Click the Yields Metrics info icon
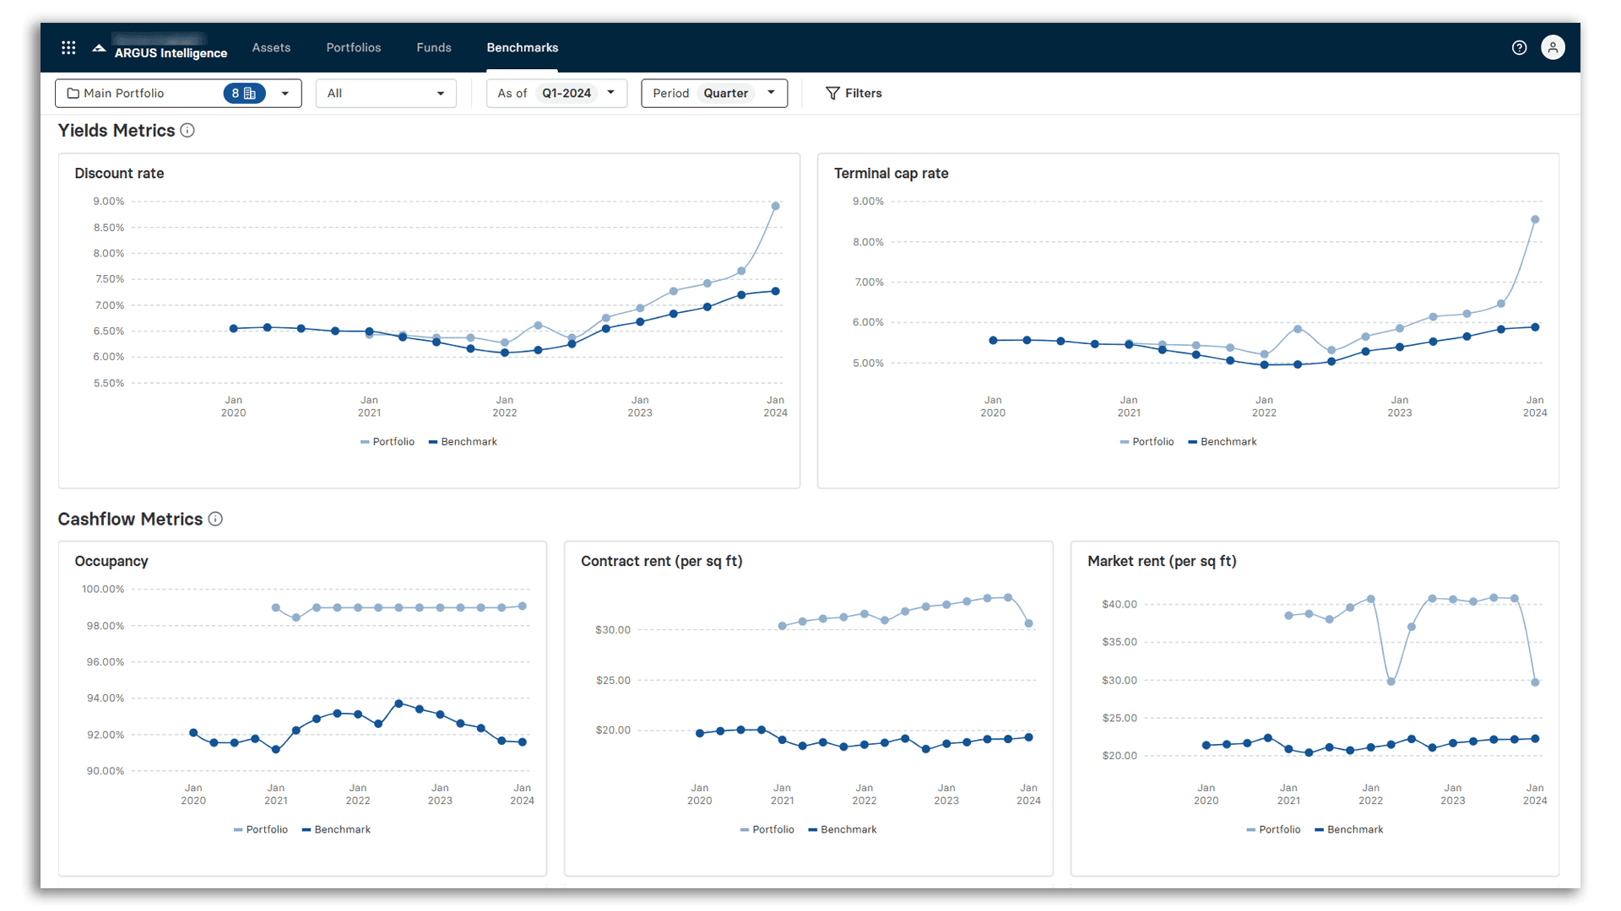 [187, 131]
